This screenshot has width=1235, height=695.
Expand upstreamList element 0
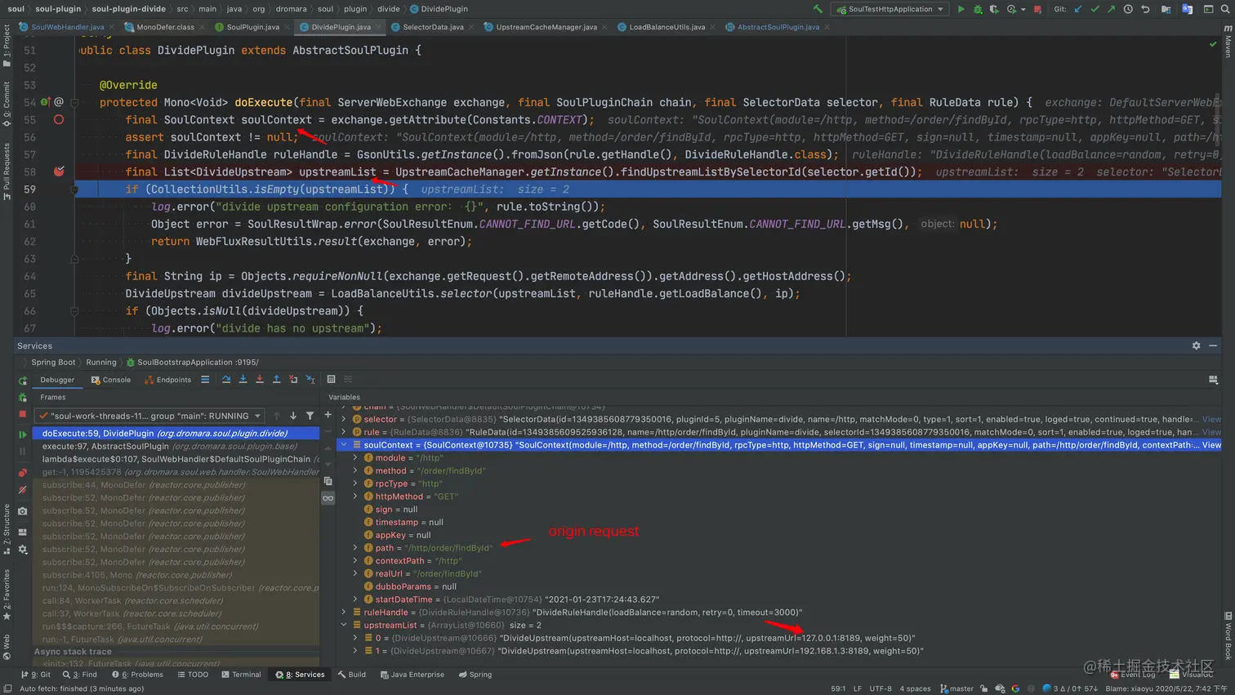(355, 639)
